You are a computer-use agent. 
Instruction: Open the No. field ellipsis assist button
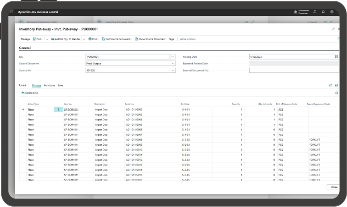pos(173,57)
